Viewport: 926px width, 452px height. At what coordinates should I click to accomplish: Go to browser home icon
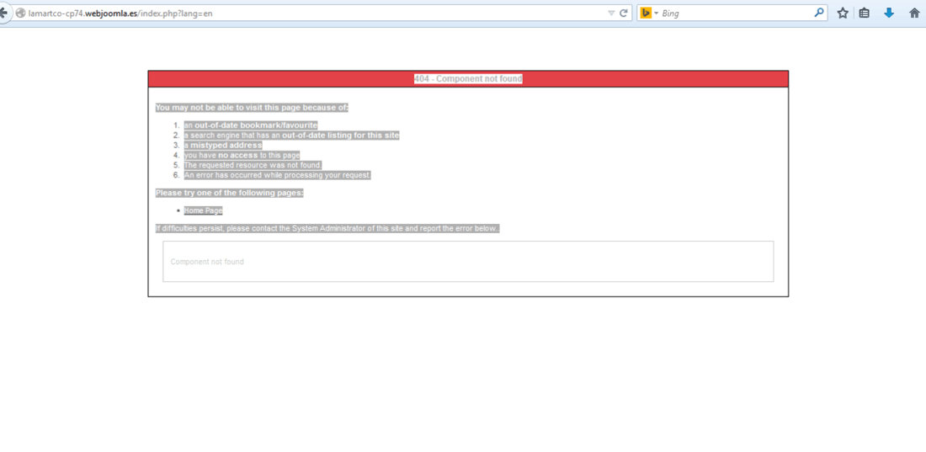coord(914,13)
